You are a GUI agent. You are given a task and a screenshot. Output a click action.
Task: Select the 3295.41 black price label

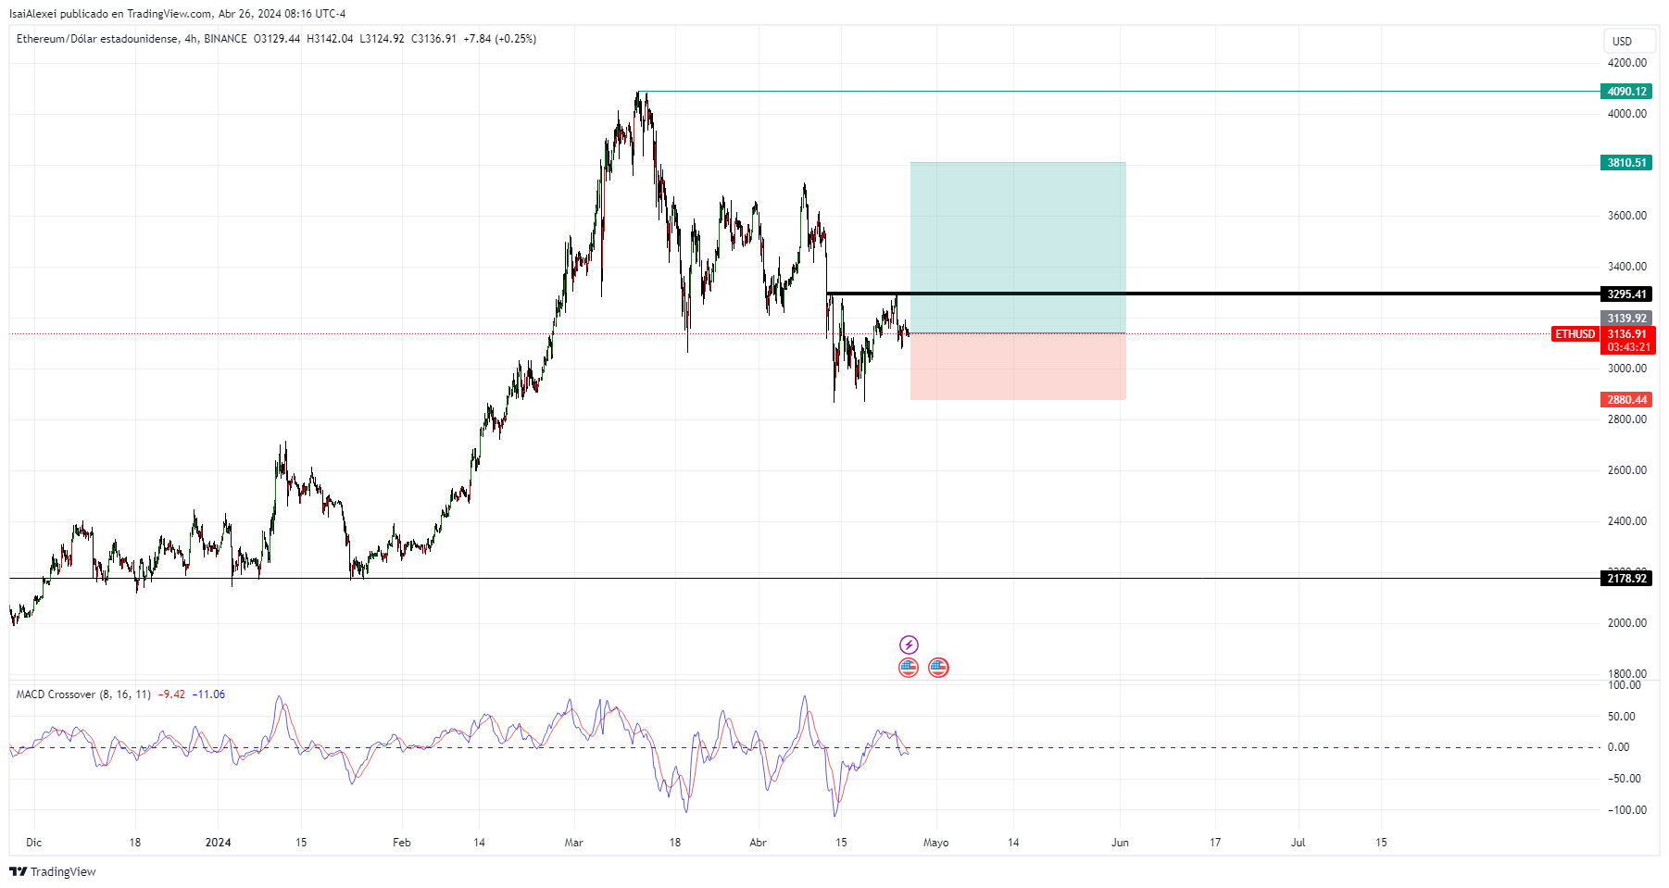coord(1626,294)
